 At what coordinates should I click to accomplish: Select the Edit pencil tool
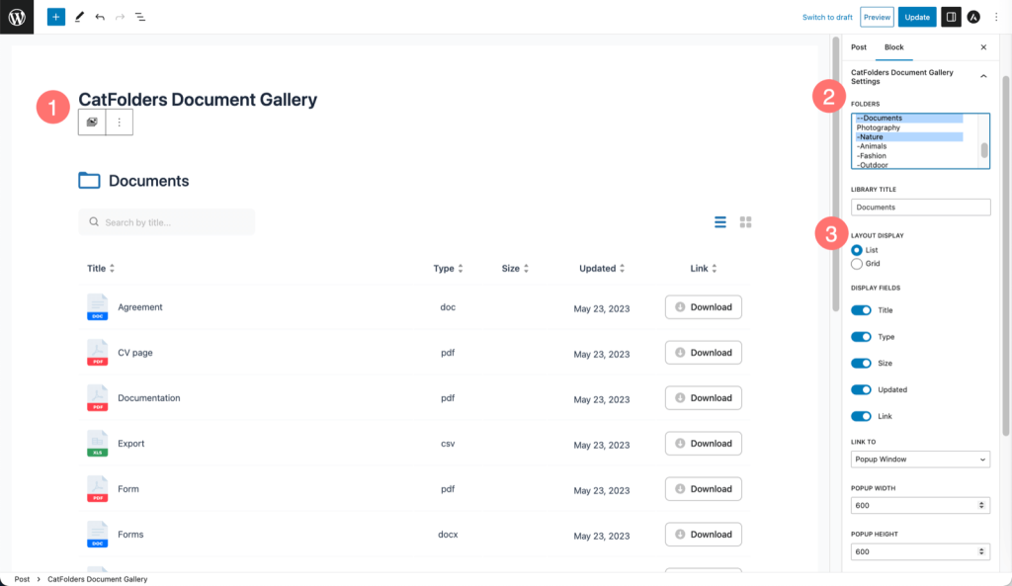79,17
